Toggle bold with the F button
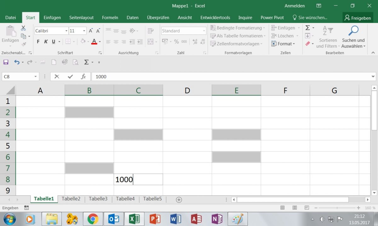 pyautogui.click(x=38, y=41)
